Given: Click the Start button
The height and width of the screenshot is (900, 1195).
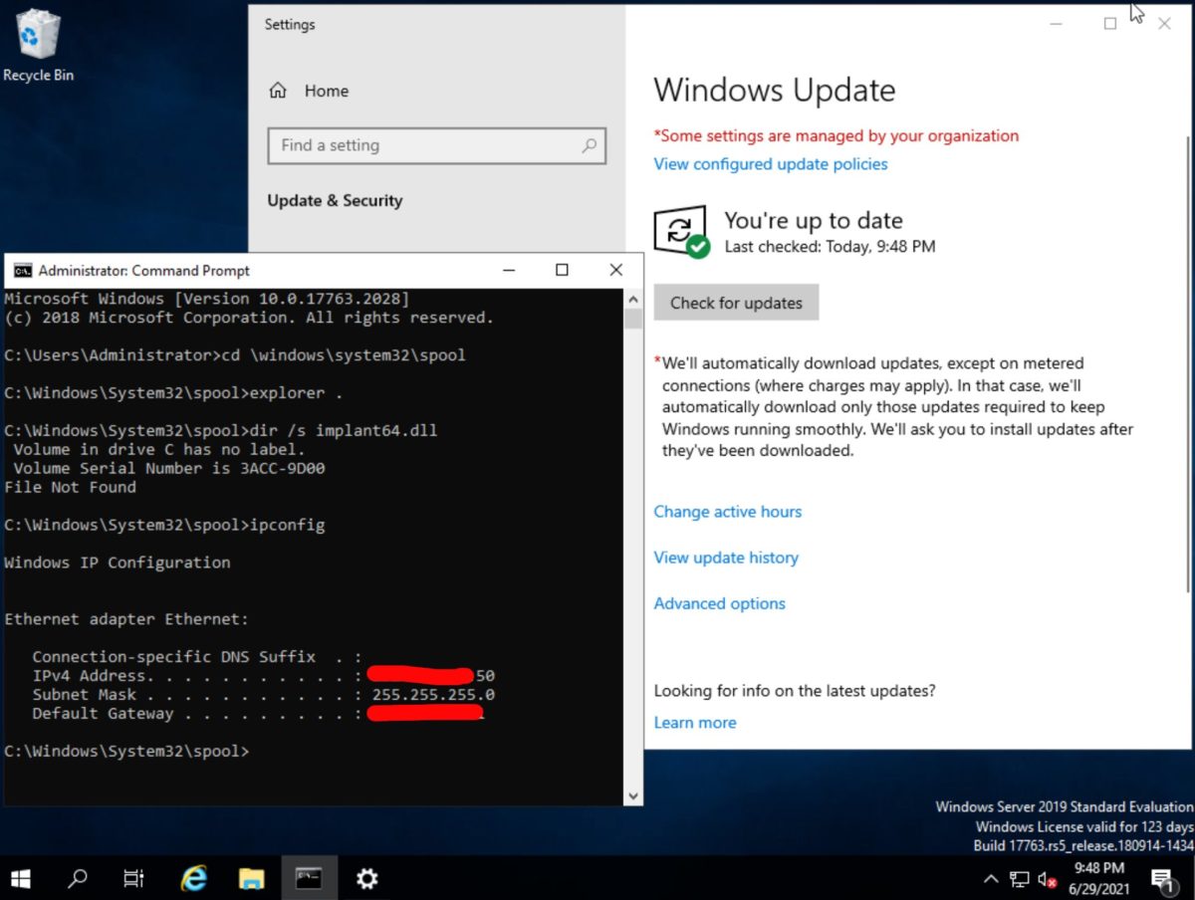Looking at the screenshot, I should [20, 878].
